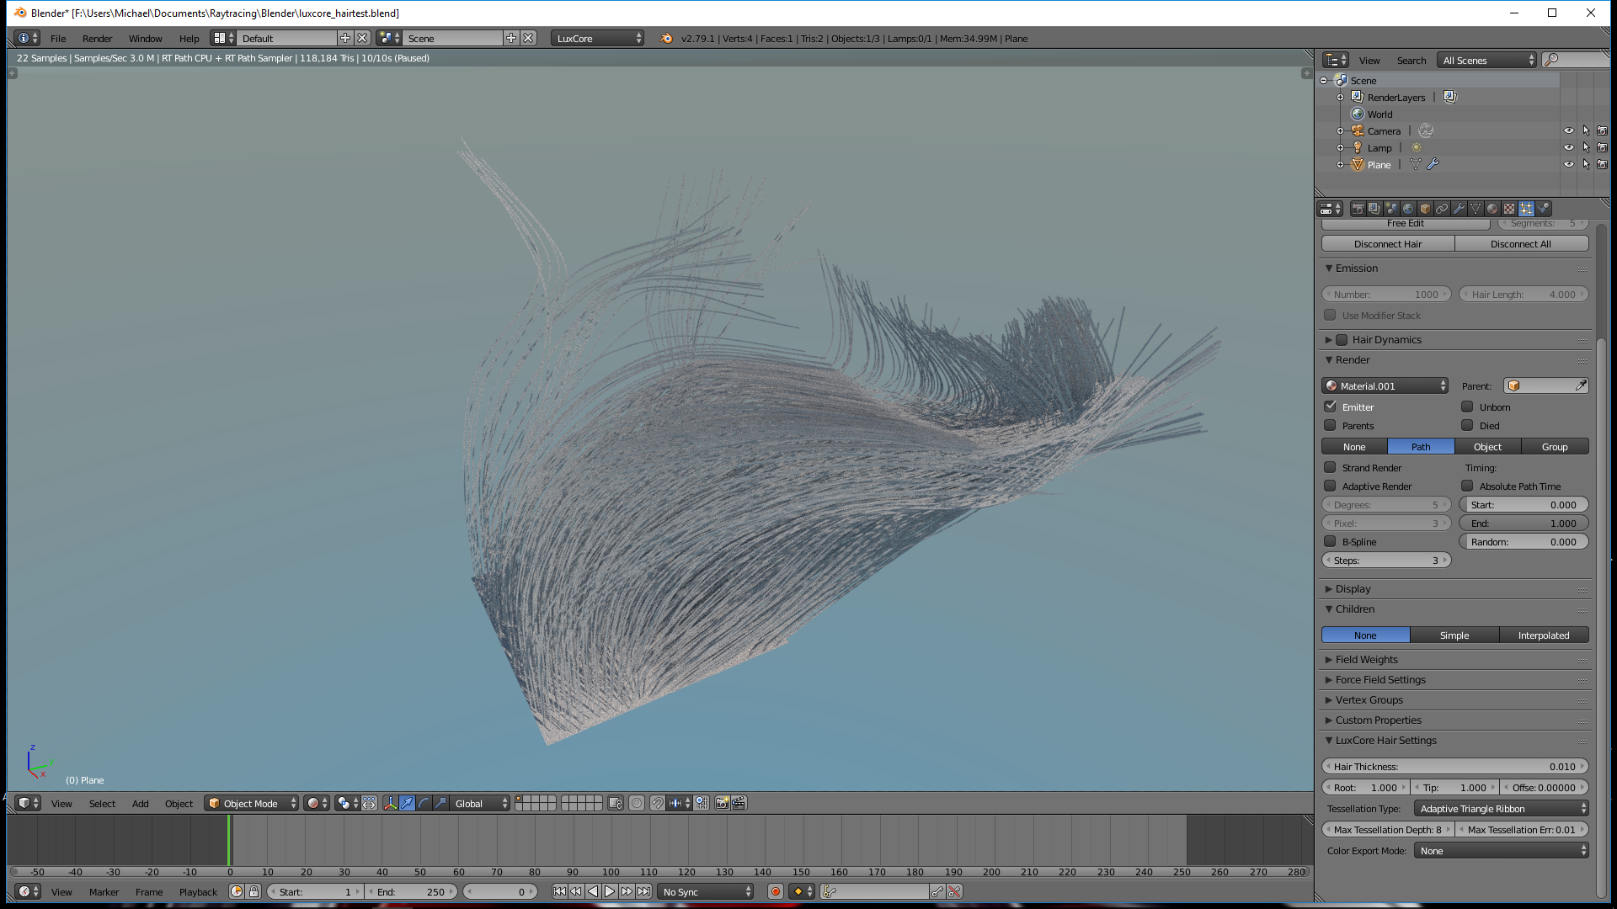Viewport: 1617px width, 909px height.
Task: Toggle snap magnet icon in 3D view header
Action: point(658,803)
